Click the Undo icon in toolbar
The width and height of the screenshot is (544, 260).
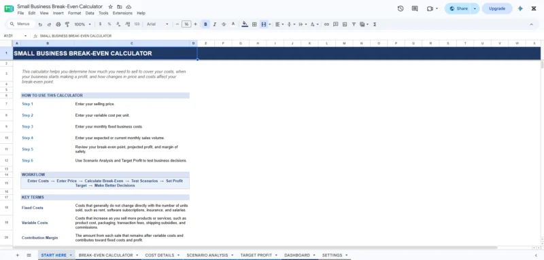[x=40, y=24]
